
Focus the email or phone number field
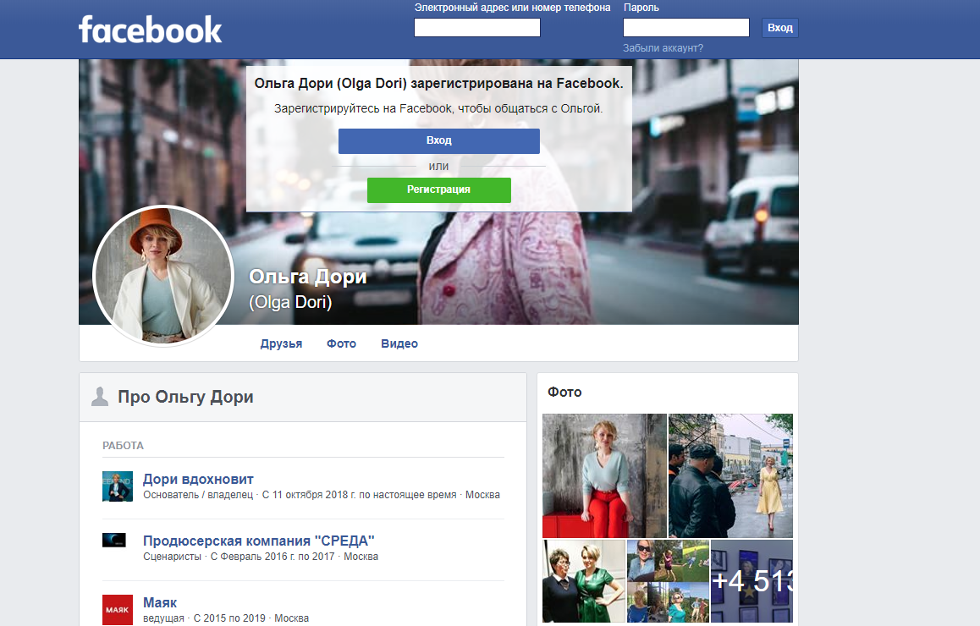pos(476,27)
